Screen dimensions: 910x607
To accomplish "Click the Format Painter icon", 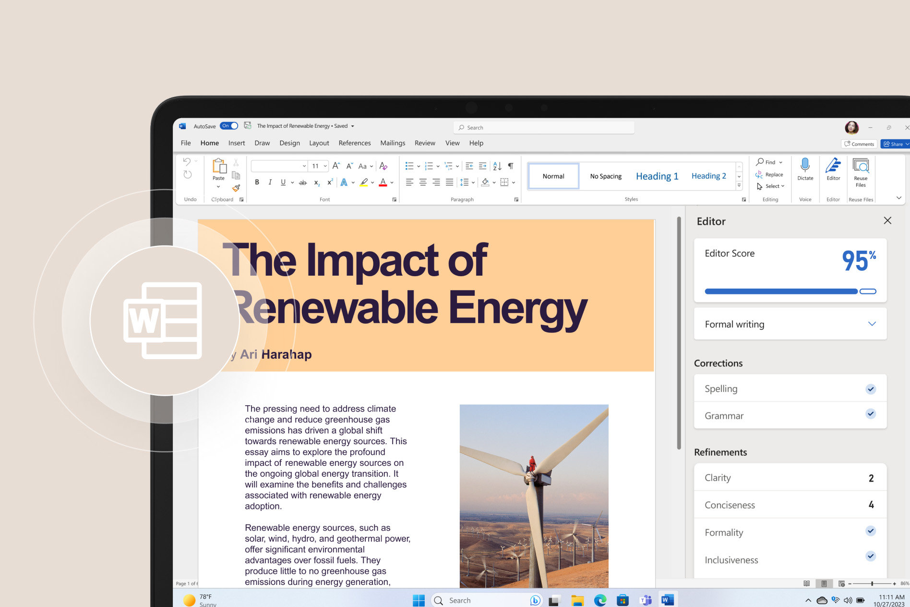I will coord(236,188).
